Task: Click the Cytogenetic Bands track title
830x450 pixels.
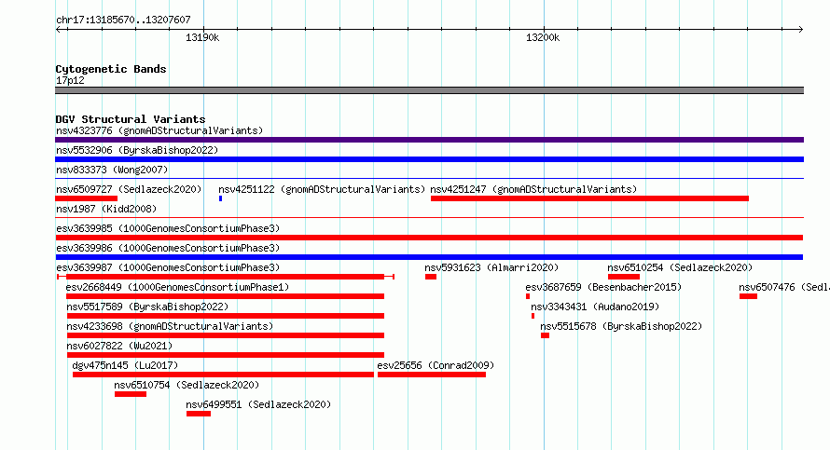Action: click(x=111, y=69)
